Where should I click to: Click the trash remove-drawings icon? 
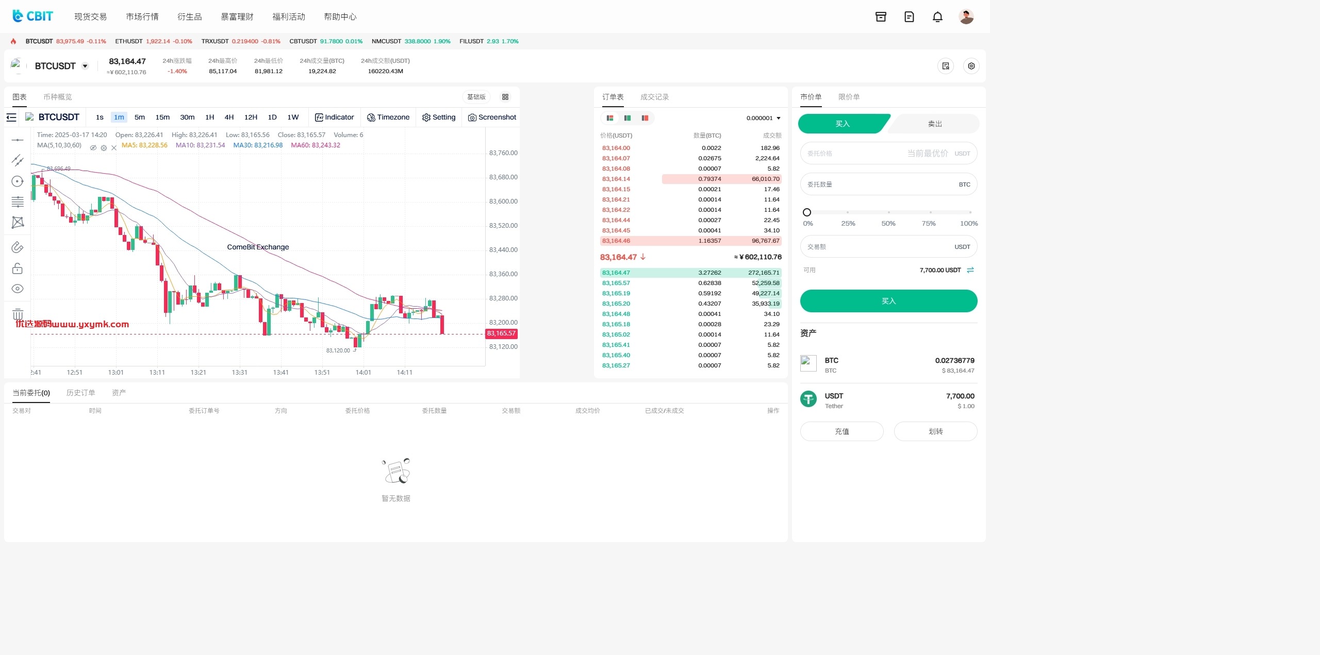click(18, 314)
